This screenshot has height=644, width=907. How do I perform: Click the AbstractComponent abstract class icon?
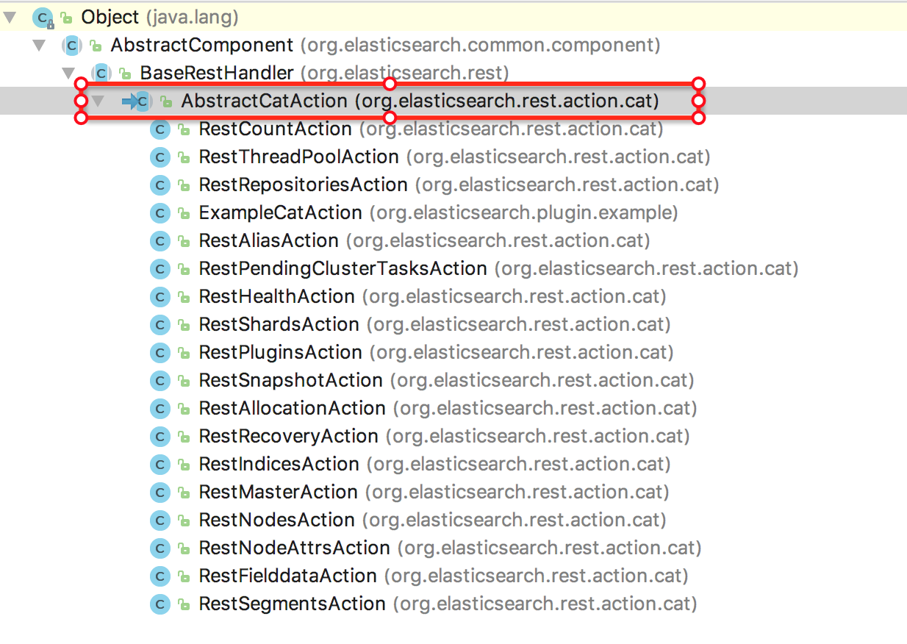[72, 45]
